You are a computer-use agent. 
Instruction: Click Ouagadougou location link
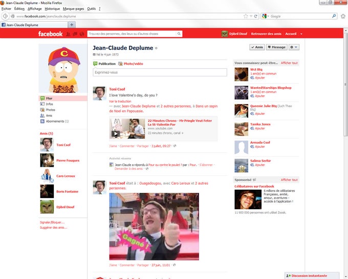[x=150, y=183]
